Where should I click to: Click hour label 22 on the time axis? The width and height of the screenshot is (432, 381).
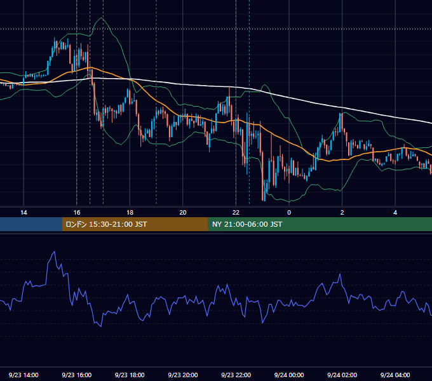pos(236,213)
